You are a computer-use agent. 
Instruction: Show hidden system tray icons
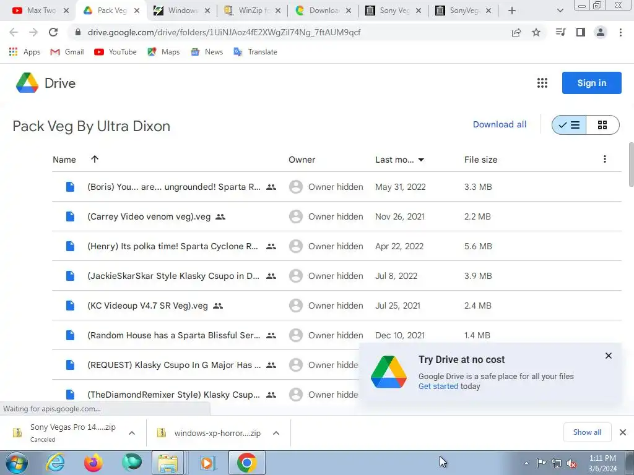[x=526, y=464]
